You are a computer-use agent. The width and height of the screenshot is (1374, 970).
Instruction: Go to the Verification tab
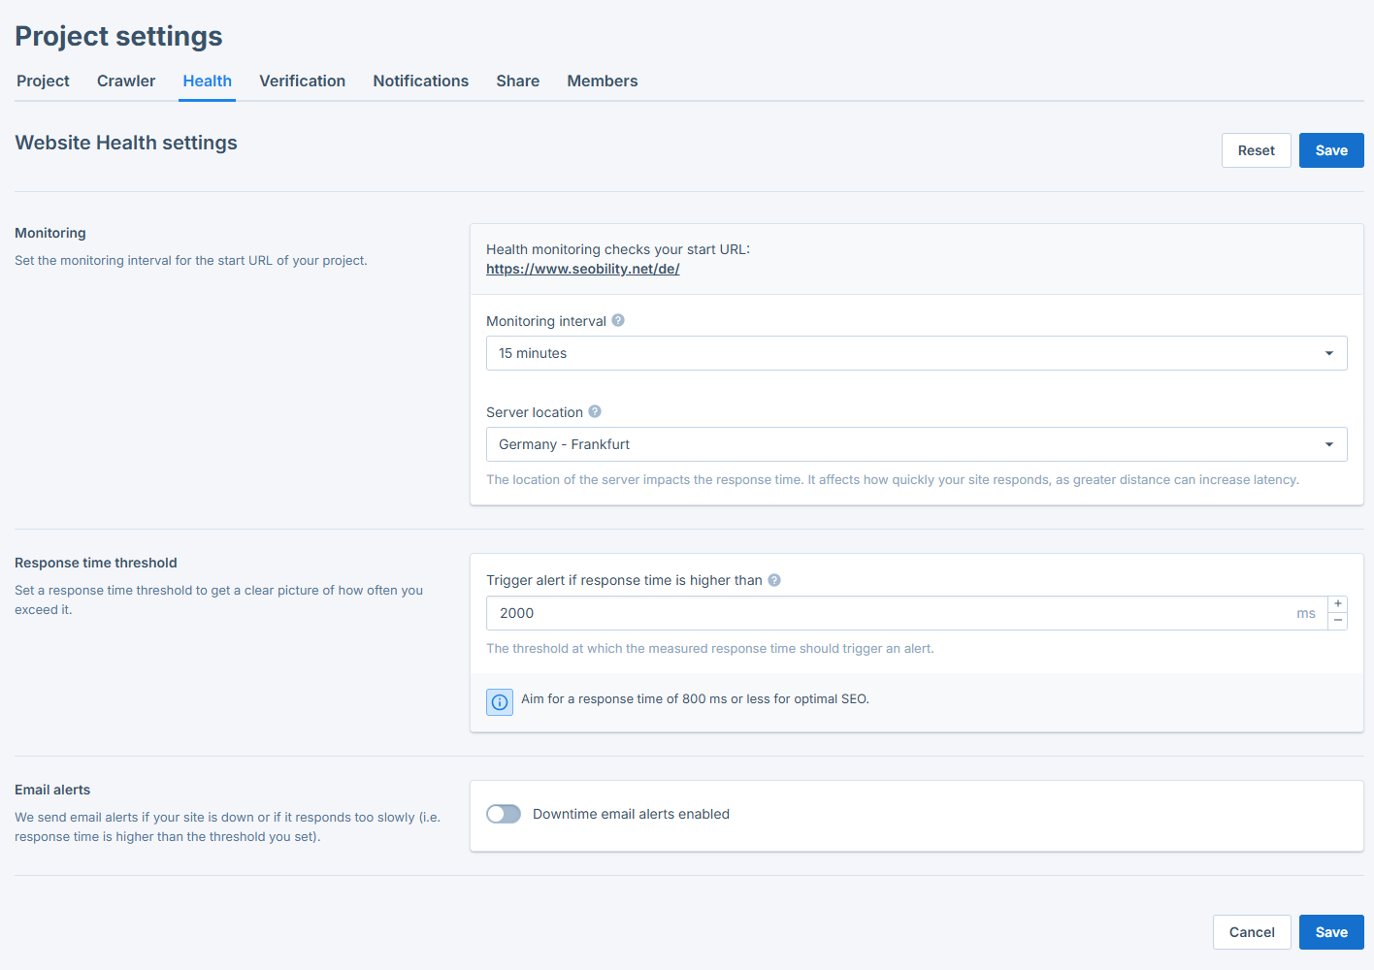click(302, 81)
